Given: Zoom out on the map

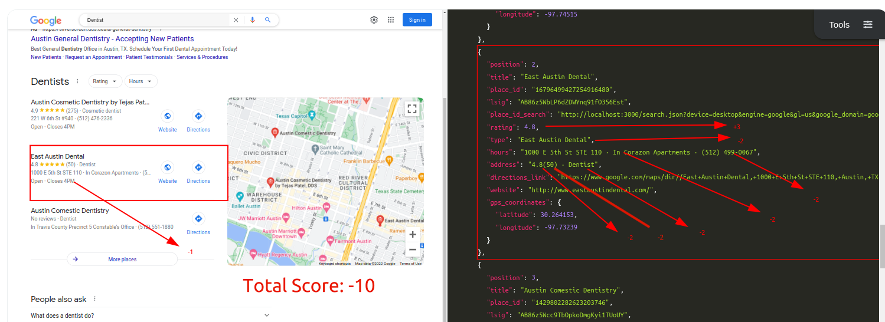Looking at the screenshot, I should tap(413, 249).
